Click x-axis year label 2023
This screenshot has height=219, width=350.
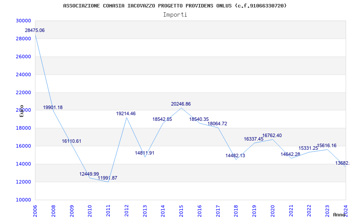328,211
